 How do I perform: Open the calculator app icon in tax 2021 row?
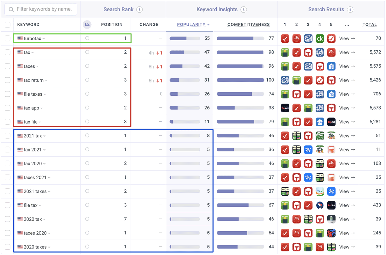point(331,150)
